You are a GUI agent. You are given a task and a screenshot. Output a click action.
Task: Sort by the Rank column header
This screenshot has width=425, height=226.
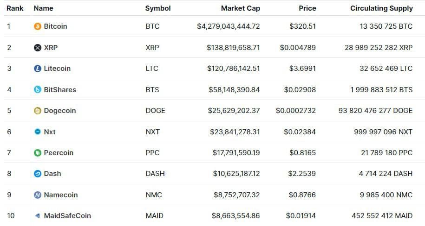15,8
